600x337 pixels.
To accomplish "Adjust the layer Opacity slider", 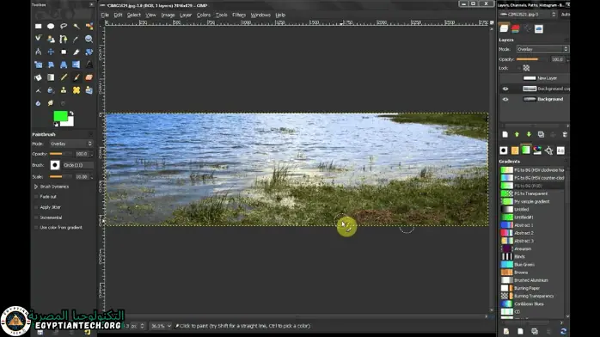I will coord(533,59).
